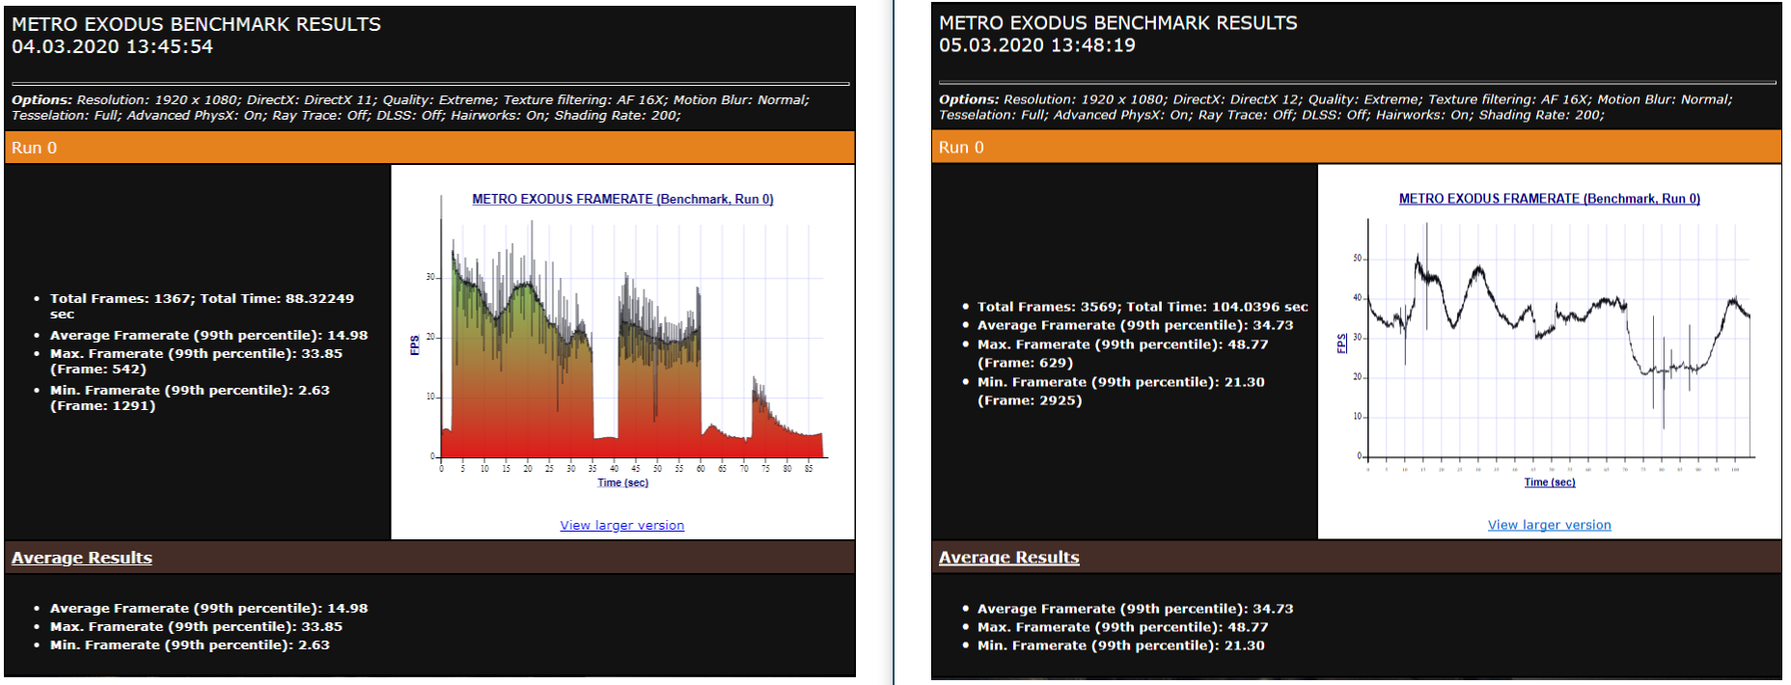Click 'Min. Framerate: 2.63 (Frame: 1291)' line

(x=190, y=397)
